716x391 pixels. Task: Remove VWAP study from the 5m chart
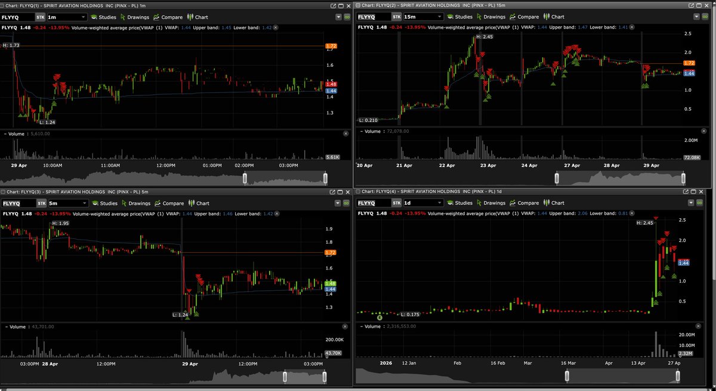coord(276,213)
